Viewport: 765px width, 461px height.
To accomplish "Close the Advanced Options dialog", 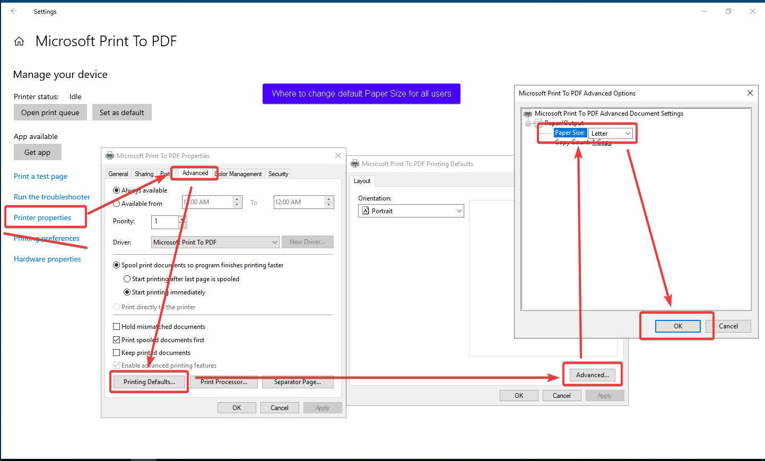I will pos(750,93).
